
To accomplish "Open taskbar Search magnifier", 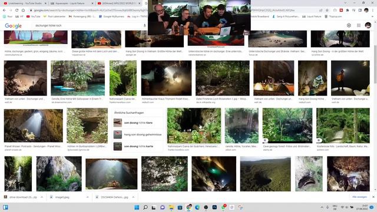I will click(145, 207).
